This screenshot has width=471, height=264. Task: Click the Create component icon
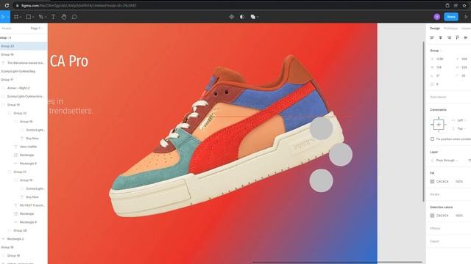(231, 17)
